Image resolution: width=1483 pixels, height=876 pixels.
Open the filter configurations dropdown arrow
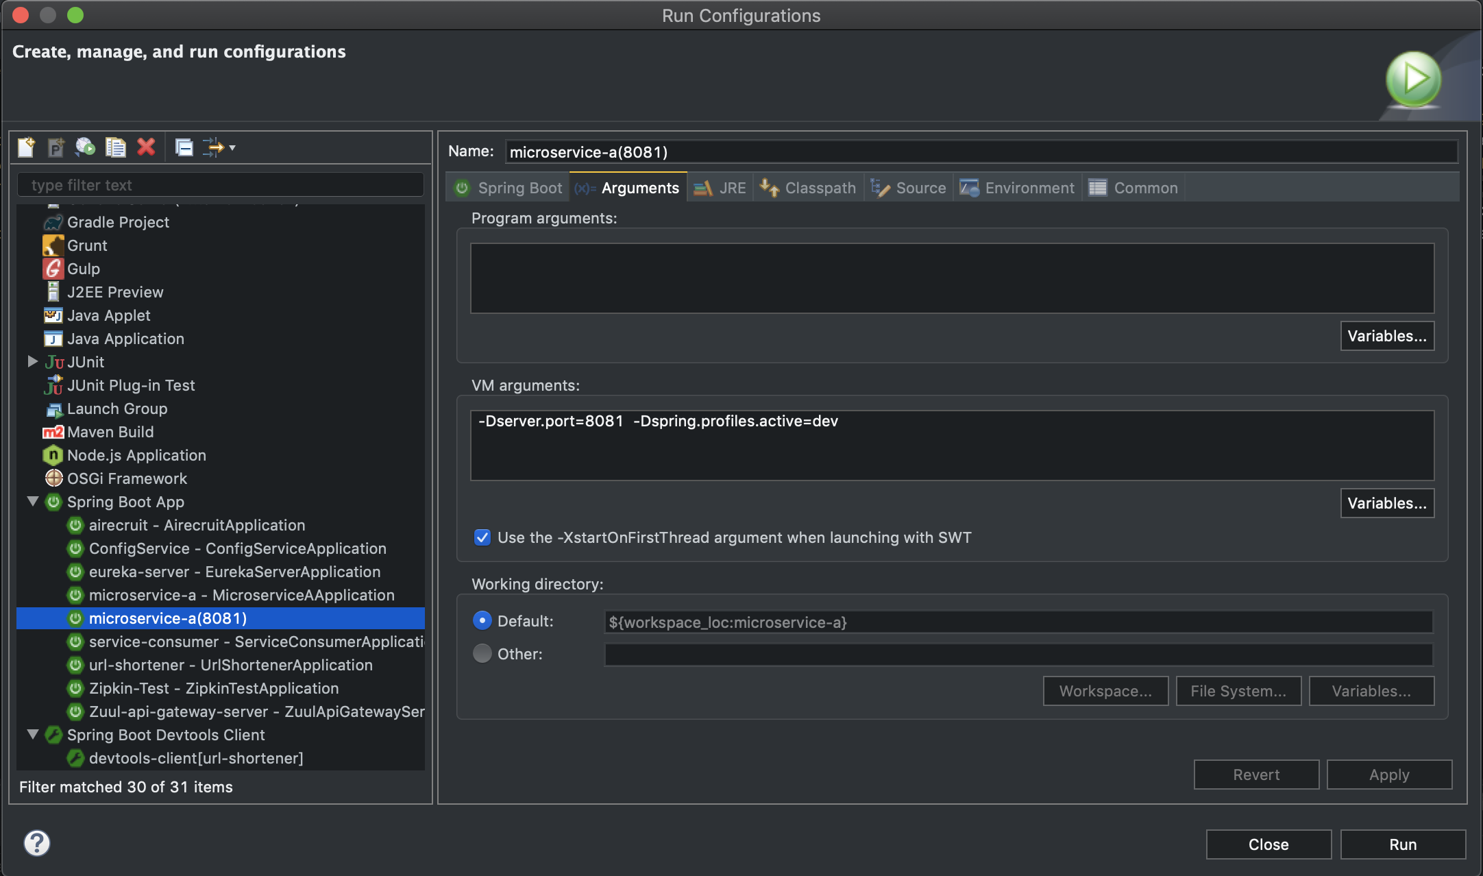point(233,147)
